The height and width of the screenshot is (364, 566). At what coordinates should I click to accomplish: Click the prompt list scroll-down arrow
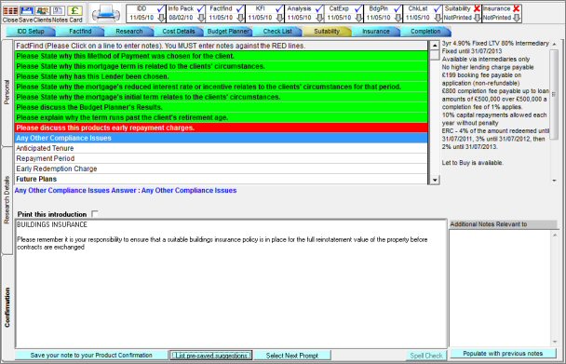435,180
